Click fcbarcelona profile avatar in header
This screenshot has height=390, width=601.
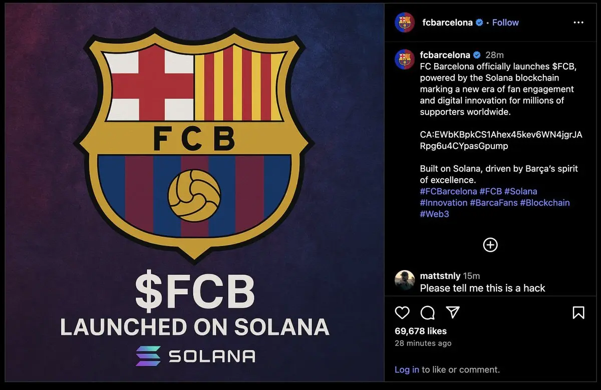tap(405, 22)
